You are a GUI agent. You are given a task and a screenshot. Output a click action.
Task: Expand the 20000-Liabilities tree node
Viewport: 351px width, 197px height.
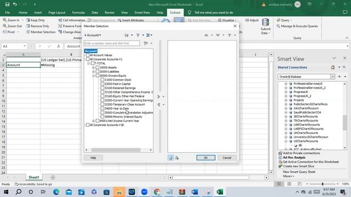[x=93, y=72]
